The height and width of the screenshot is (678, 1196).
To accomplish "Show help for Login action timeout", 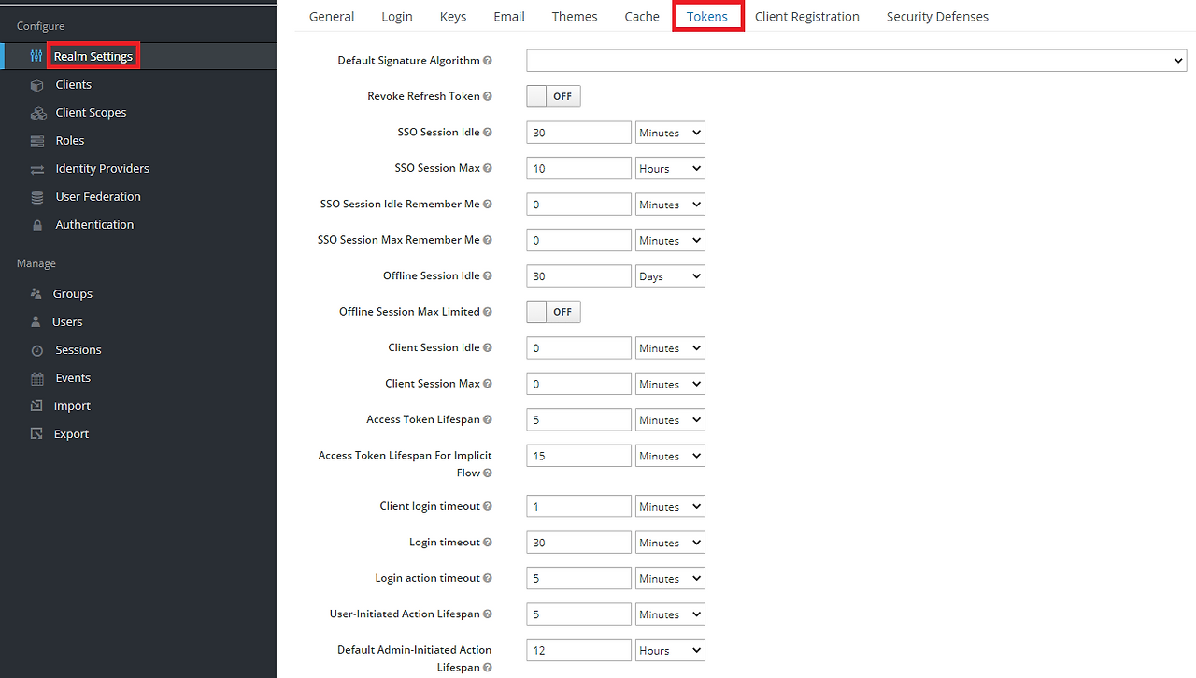I will [488, 578].
